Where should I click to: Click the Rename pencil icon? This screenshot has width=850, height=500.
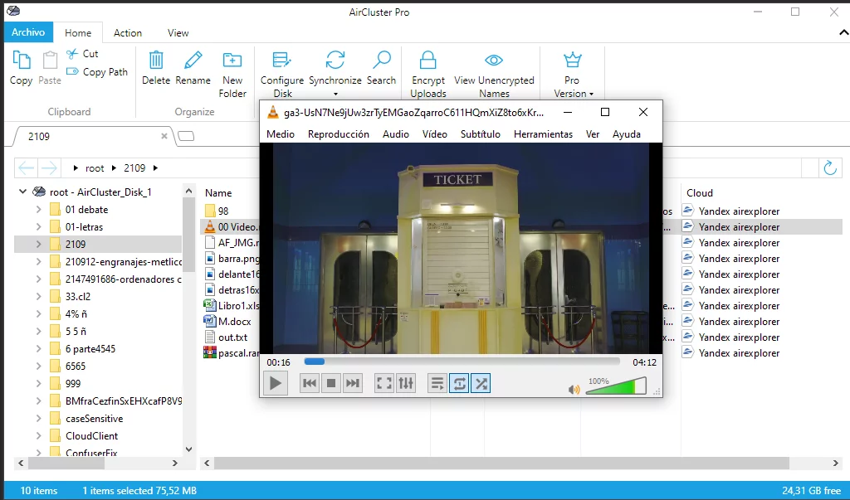click(193, 61)
